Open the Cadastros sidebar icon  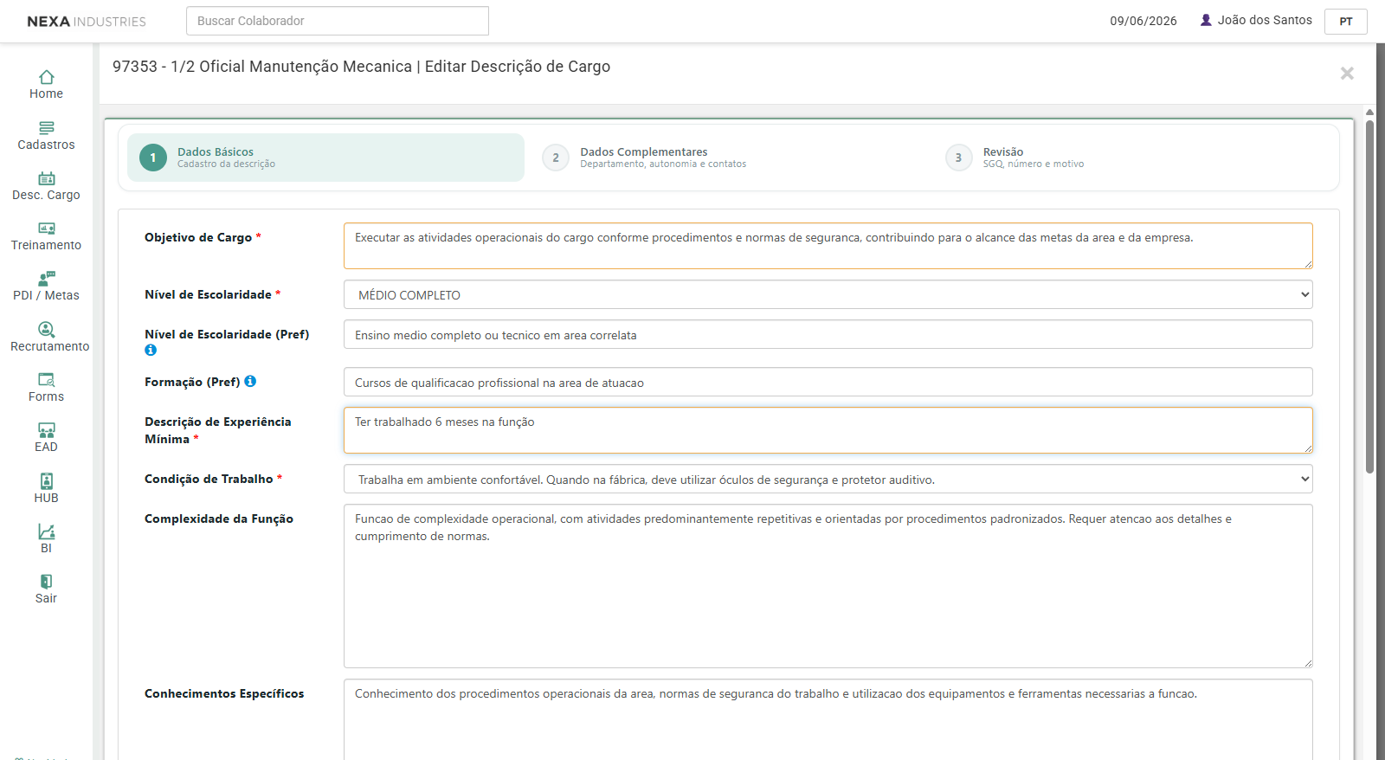coord(47,127)
